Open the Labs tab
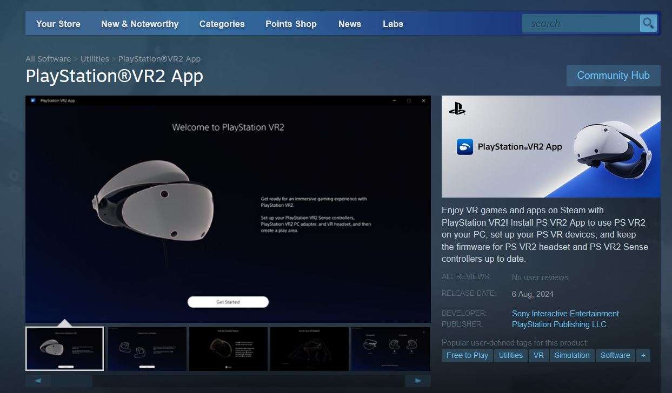The image size is (672, 393). (393, 24)
